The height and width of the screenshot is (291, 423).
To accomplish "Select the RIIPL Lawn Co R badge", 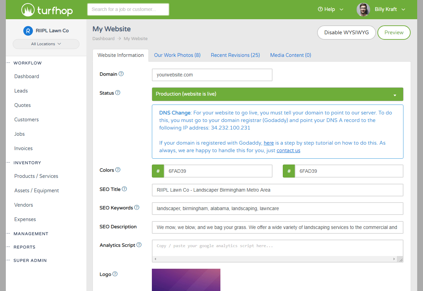I will [x=28, y=31].
